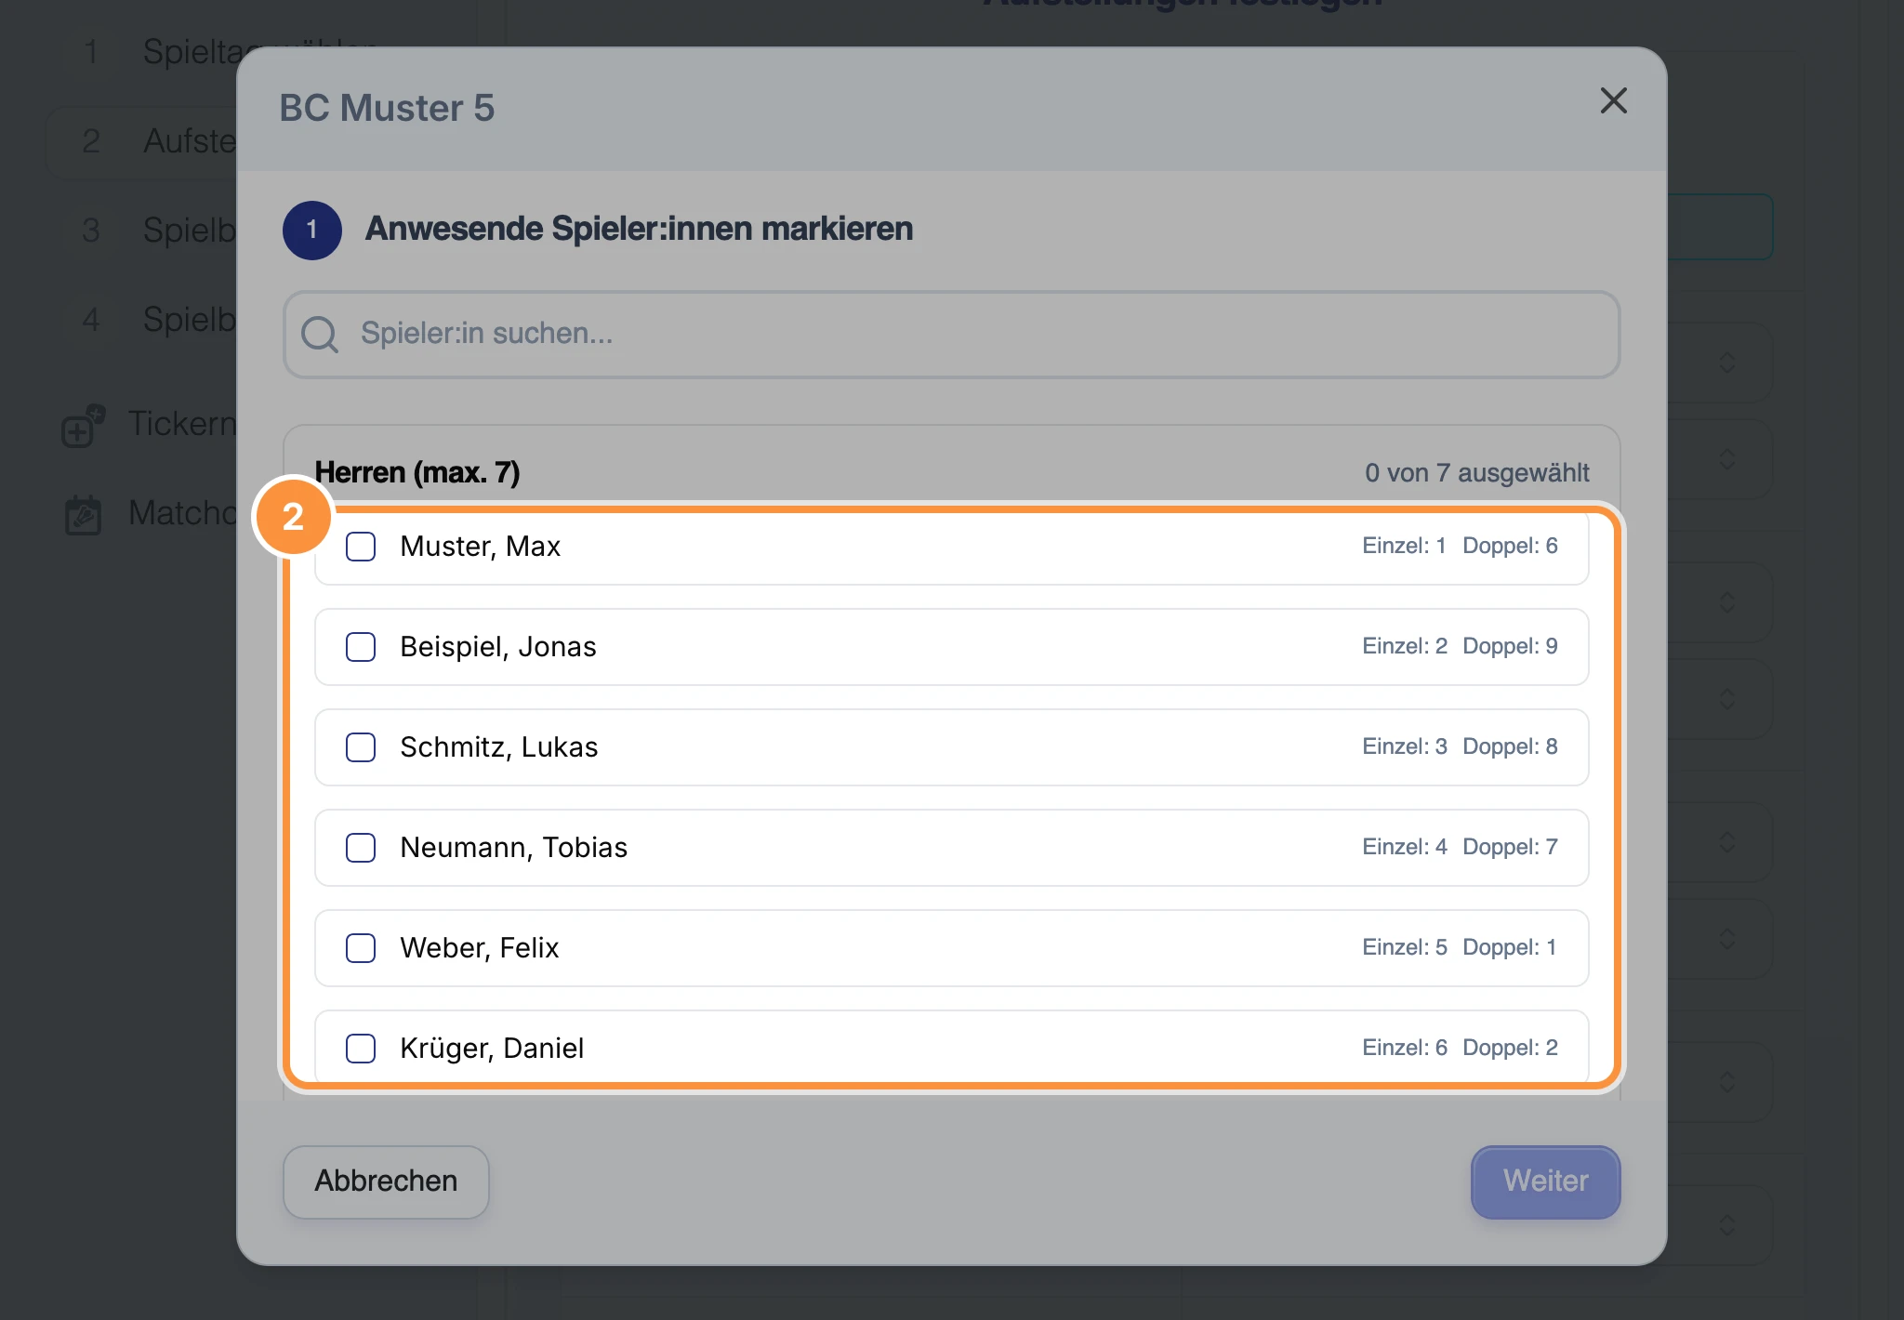This screenshot has height=1320, width=1904.
Task: Check the Beispiel, Jonas checkbox
Action: (x=361, y=647)
